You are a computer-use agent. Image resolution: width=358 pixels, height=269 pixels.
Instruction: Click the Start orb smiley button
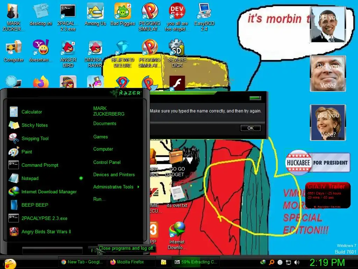pos(10,263)
